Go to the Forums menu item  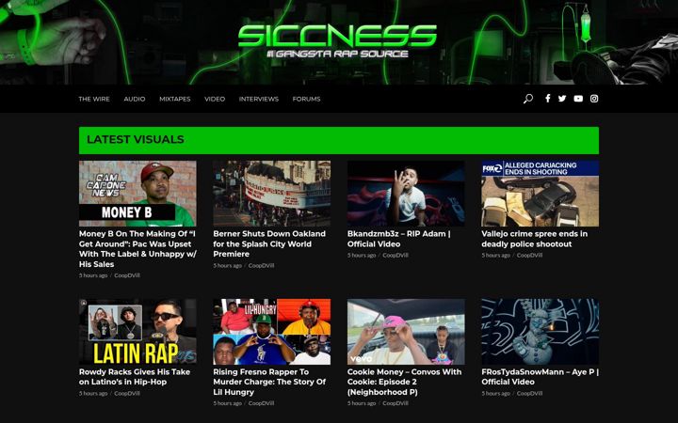tap(306, 99)
